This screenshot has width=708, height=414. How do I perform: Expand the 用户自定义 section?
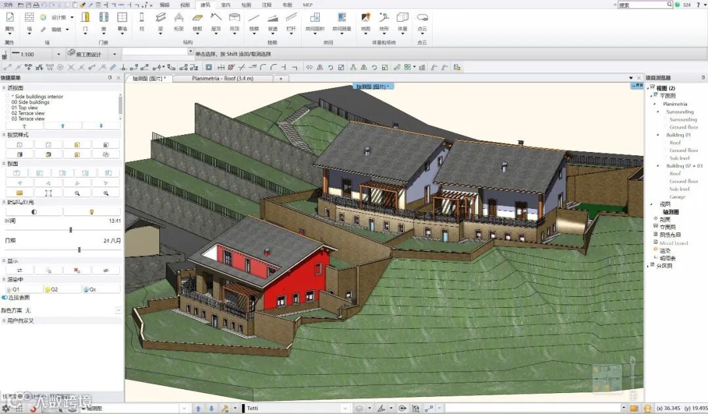click(4, 320)
